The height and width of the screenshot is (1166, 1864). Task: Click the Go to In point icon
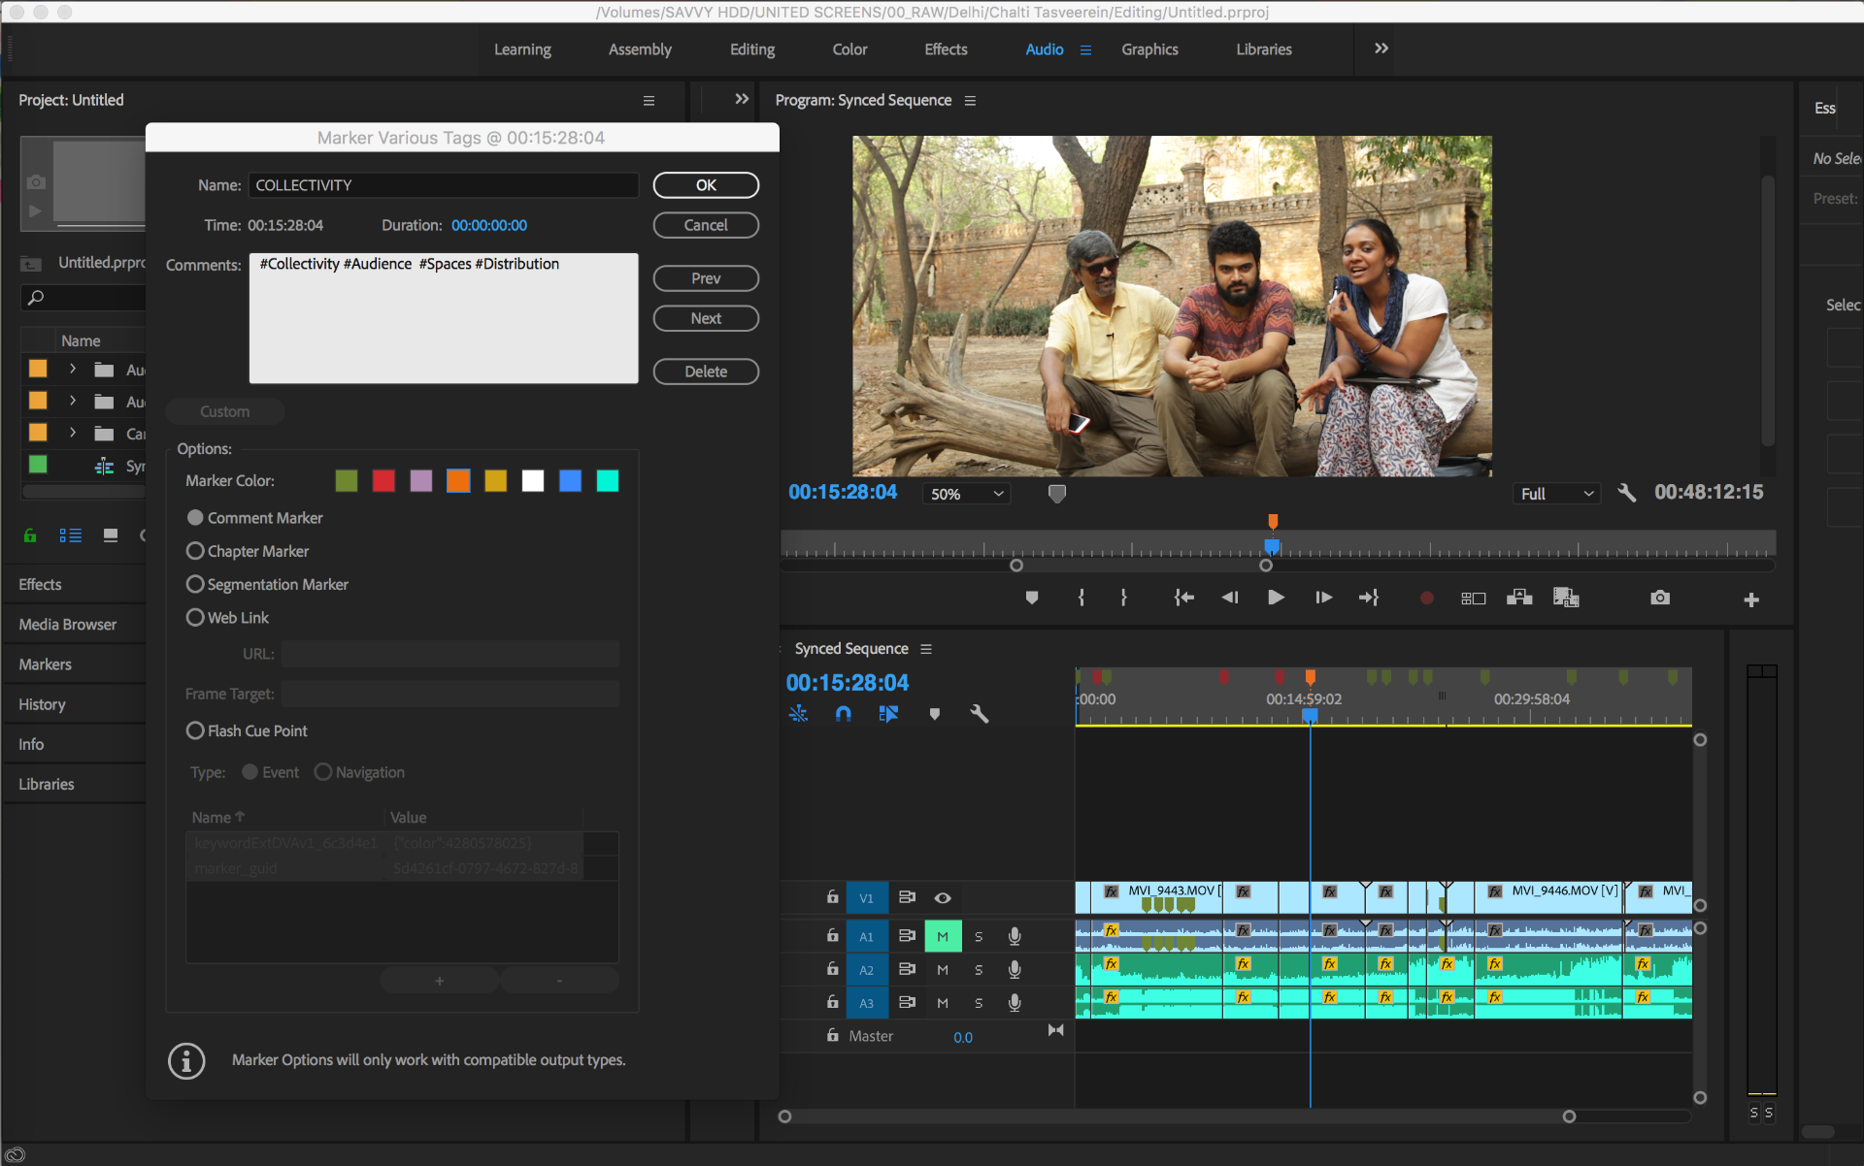pos(1183,598)
